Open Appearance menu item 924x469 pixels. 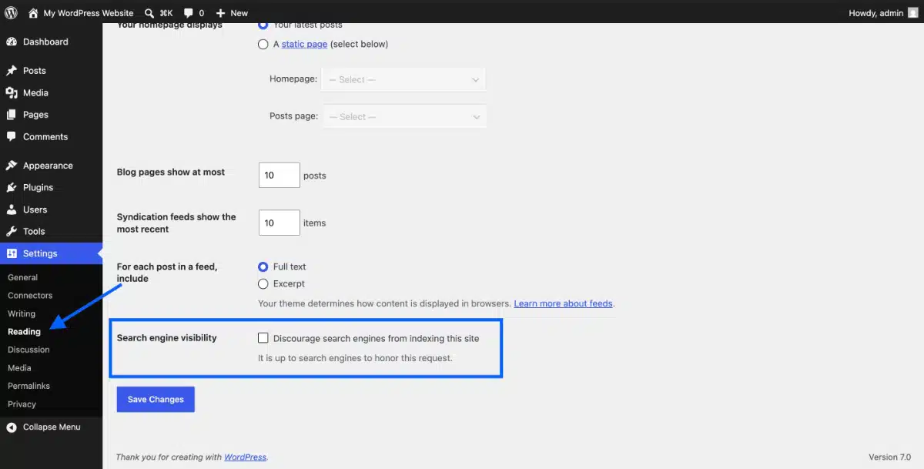(x=51, y=166)
